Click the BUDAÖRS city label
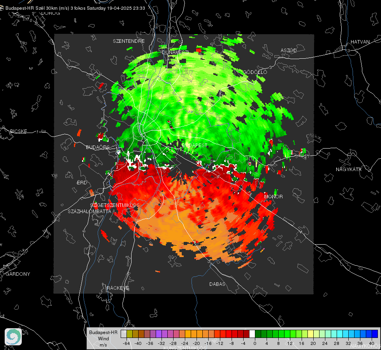 98,147
